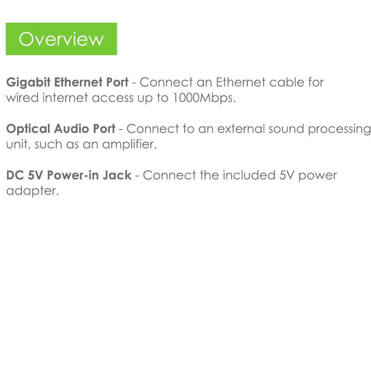Click the word 'amplifier' in the audio description

pyautogui.click(x=129, y=144)
